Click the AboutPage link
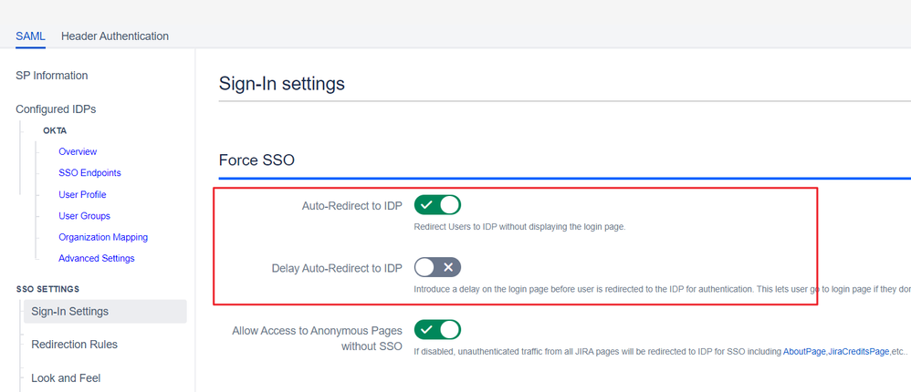 tap(804, 352)
